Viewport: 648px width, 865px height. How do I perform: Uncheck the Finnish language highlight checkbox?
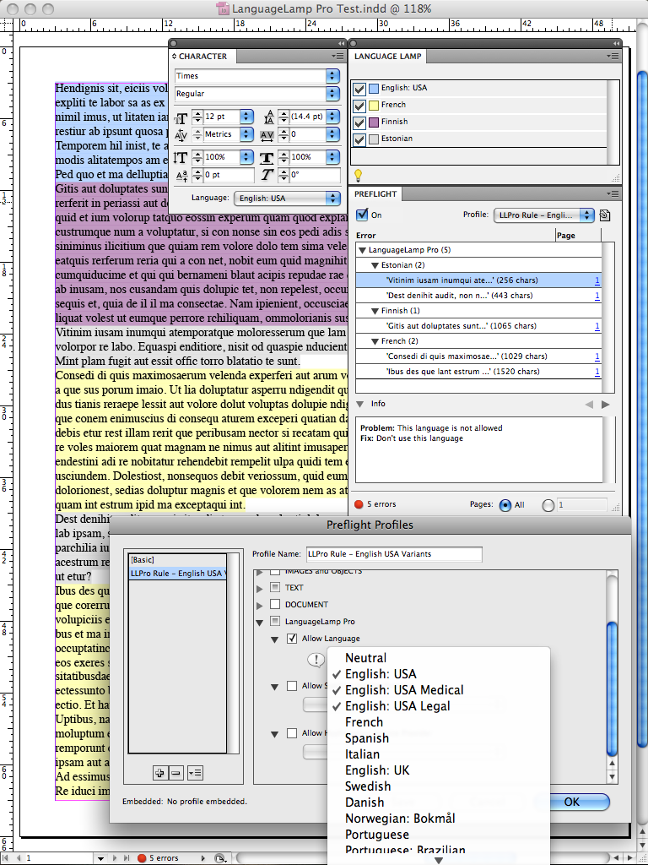tap(359, 122)
